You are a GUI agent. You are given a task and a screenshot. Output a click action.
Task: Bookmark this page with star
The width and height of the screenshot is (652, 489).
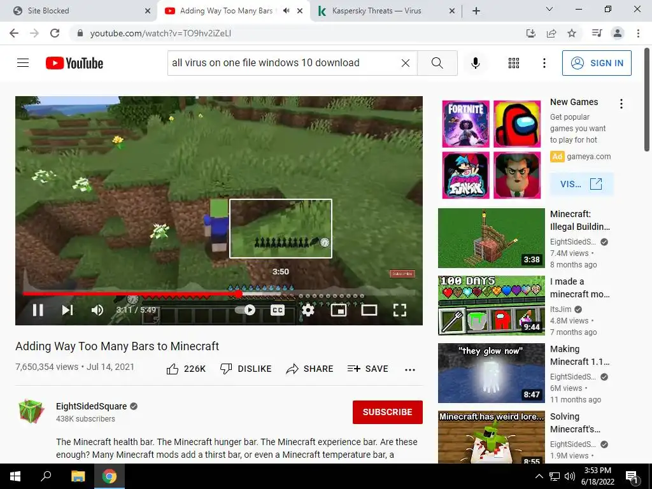[x=572, y=33]
